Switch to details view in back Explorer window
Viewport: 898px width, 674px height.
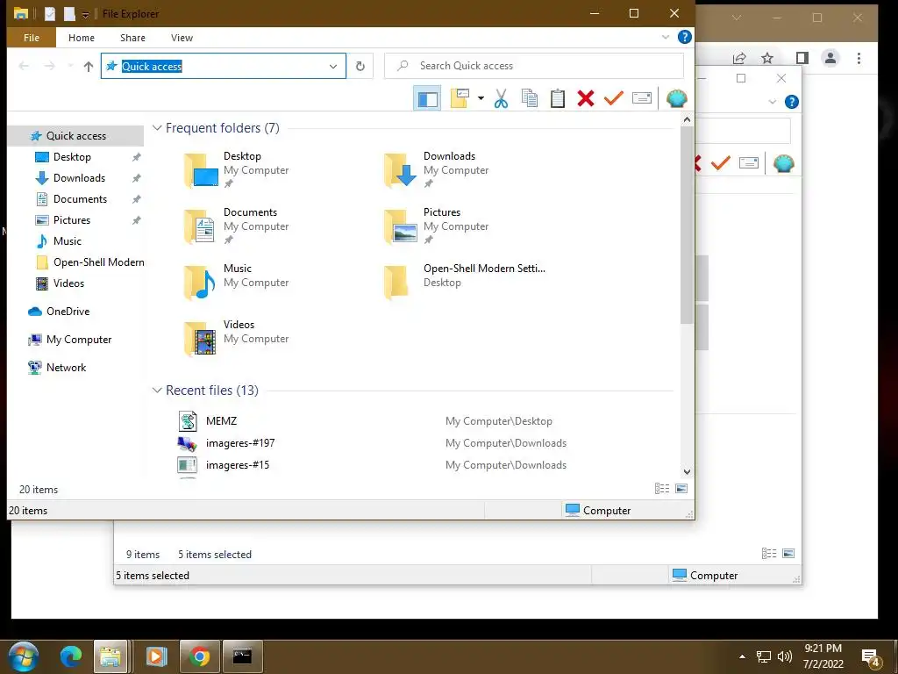coord(769,554)
